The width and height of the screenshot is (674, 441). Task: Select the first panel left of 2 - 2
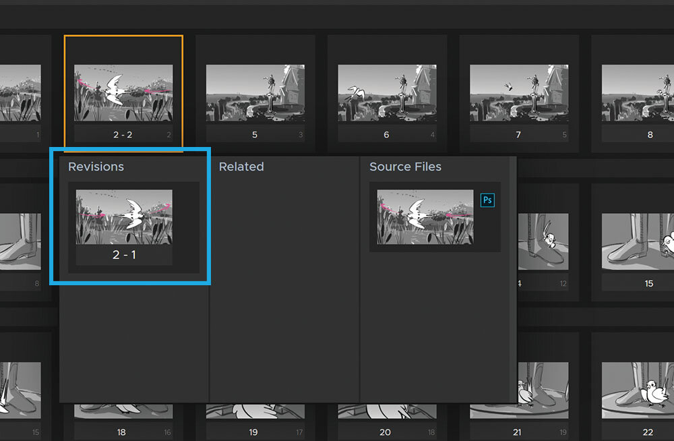coord(21,92)
